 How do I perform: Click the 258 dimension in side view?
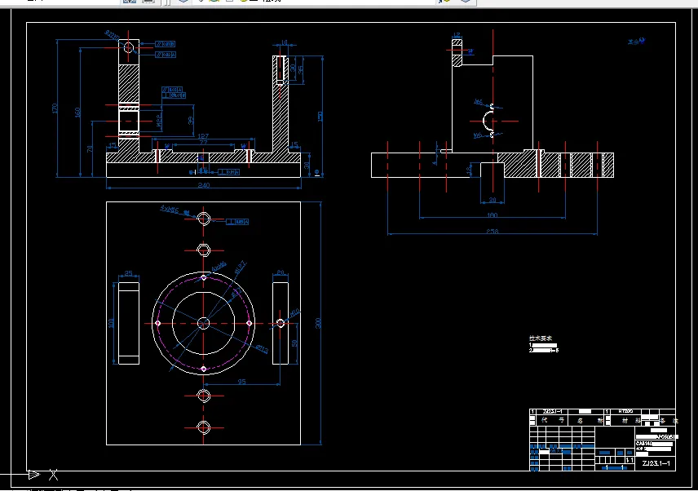[x=493, y=231]
